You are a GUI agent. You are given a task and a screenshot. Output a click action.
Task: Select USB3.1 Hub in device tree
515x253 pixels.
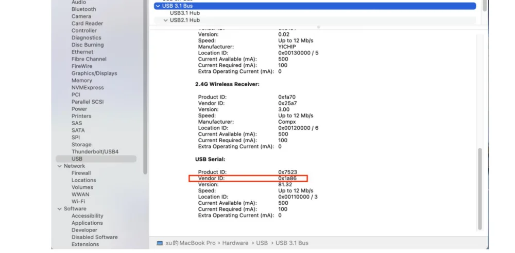pyautogui.click(x=184, y=13)
